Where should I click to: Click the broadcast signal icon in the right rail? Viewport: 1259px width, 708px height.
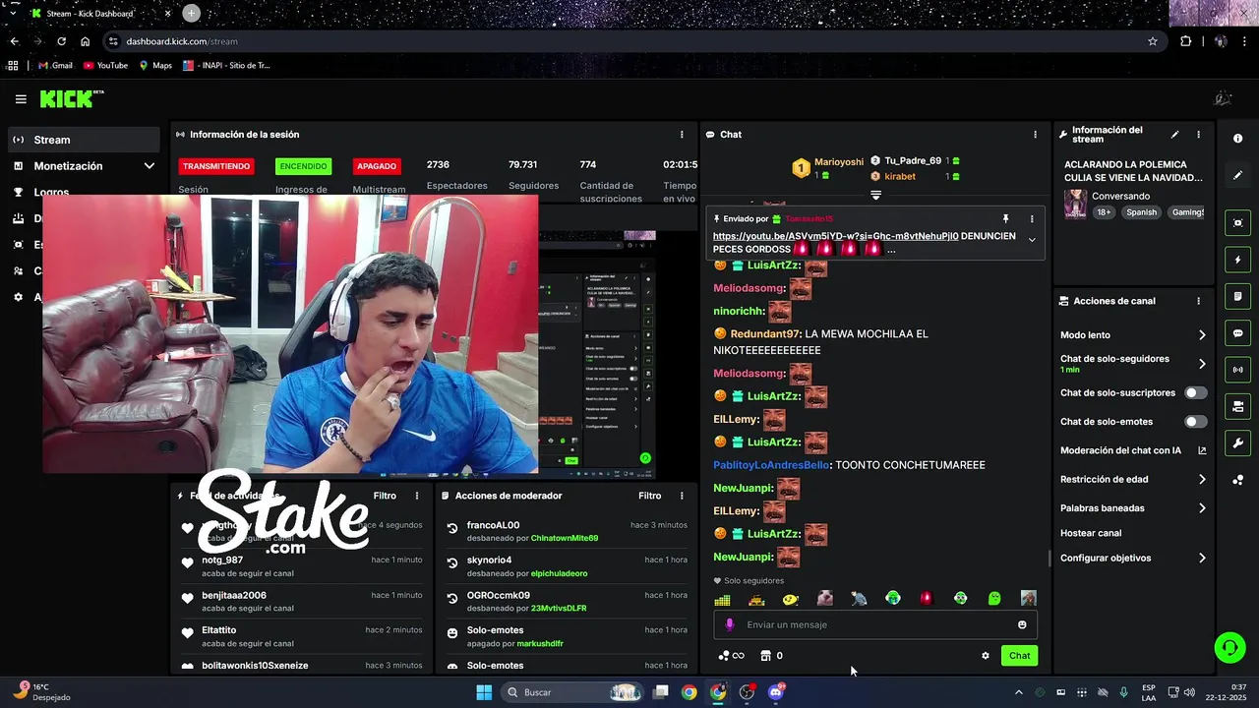(1237, 370)
